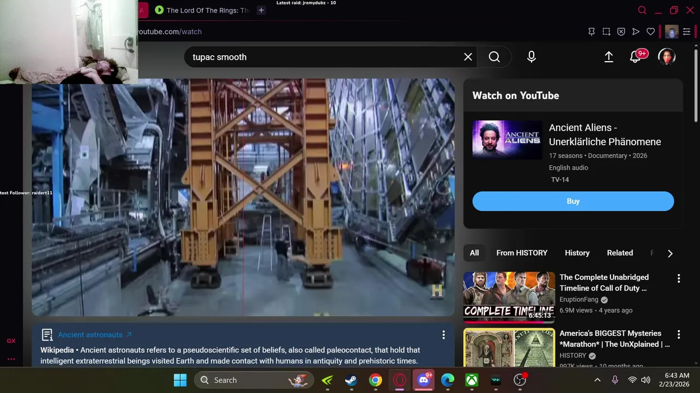Click the Ancient Aliens video player
The image size is (700, 393).
pyautogui.click(x=243, y=198)
